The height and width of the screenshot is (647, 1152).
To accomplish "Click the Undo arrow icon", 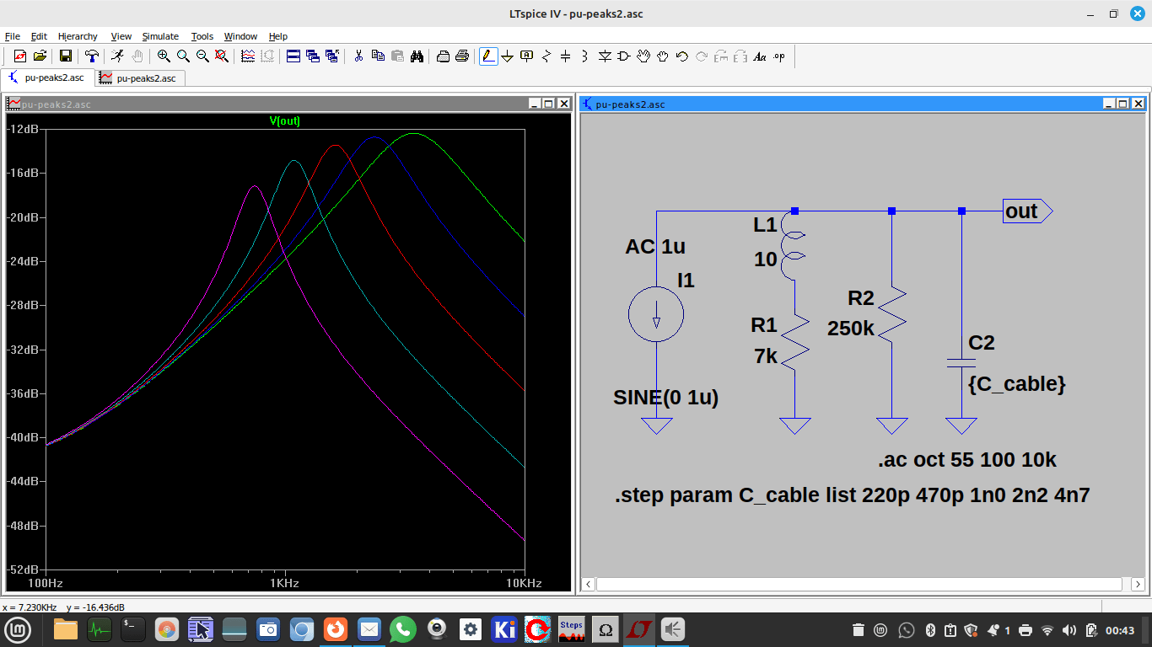I will tap(682, 56).
